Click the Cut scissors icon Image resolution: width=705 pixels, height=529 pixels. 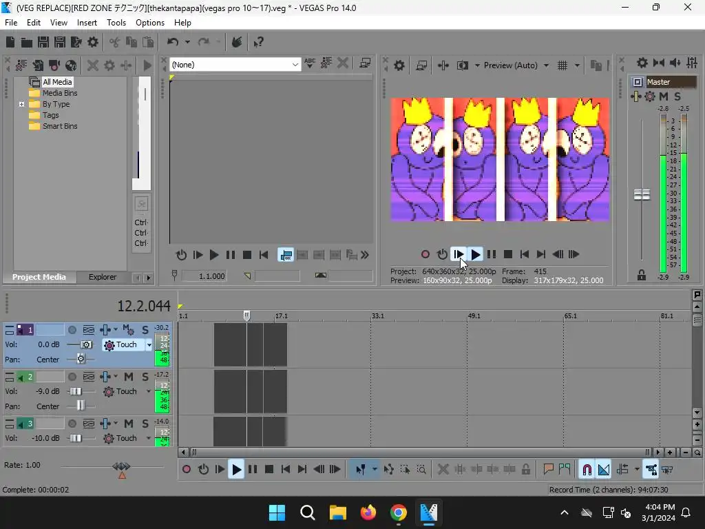[x=115, y=42]
